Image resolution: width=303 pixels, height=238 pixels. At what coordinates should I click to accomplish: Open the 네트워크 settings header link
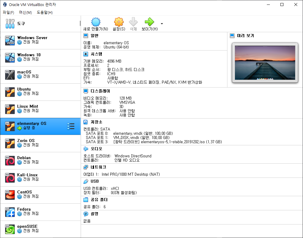(x=98, y=167)
